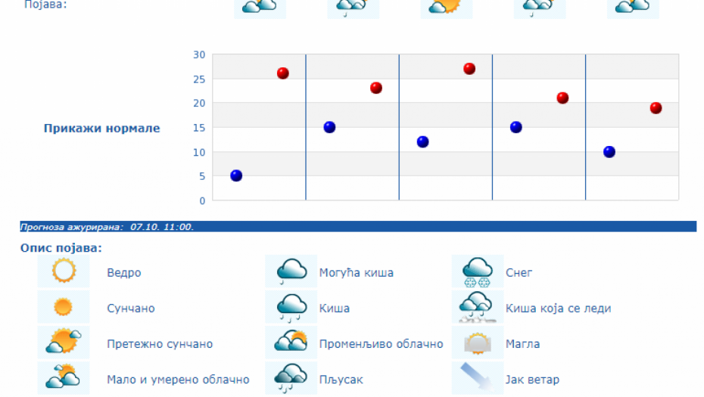Image resolution: width=704 pixels, height=397 pixels.
Task: Select the Претежно сунчано legend icon
Action: pyautogui.click(x=64, y=343)
